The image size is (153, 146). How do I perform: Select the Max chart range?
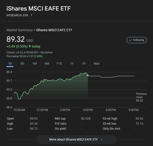pos(97,64)
